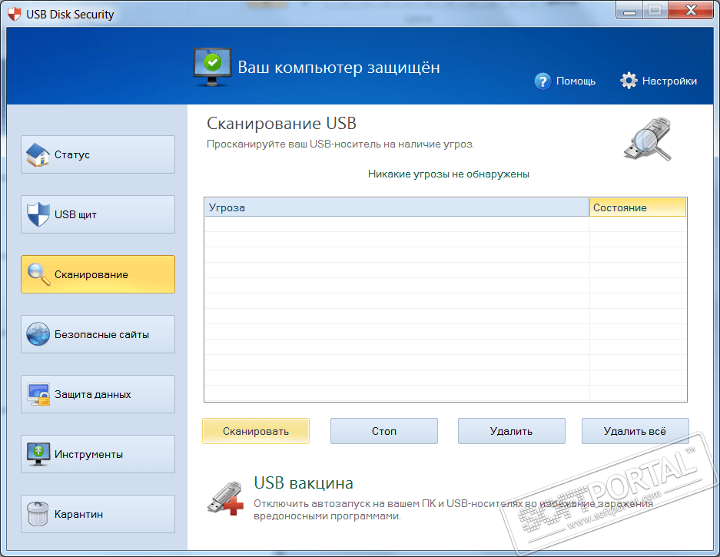Viewport: 720px width, 557px height.
Task: Open Настройки link text
Action: [x=669, y=81]
